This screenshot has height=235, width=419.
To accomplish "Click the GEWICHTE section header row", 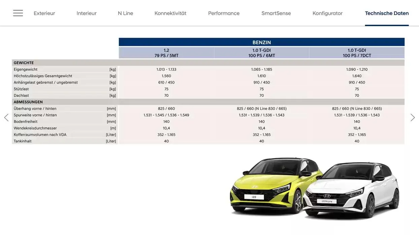I will pos(209,62).
